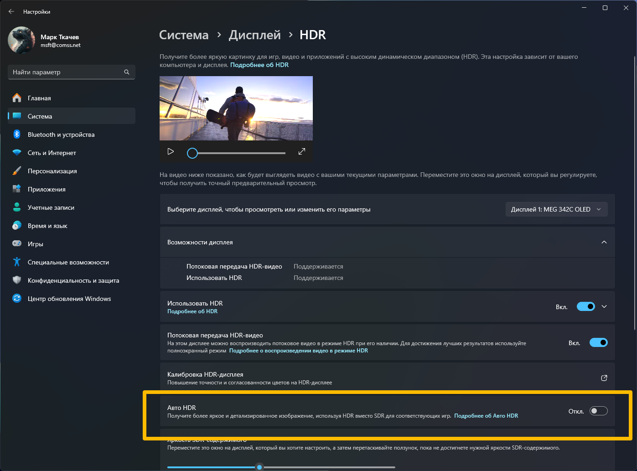Click the HDR preview video seek slider

point(236,153)
